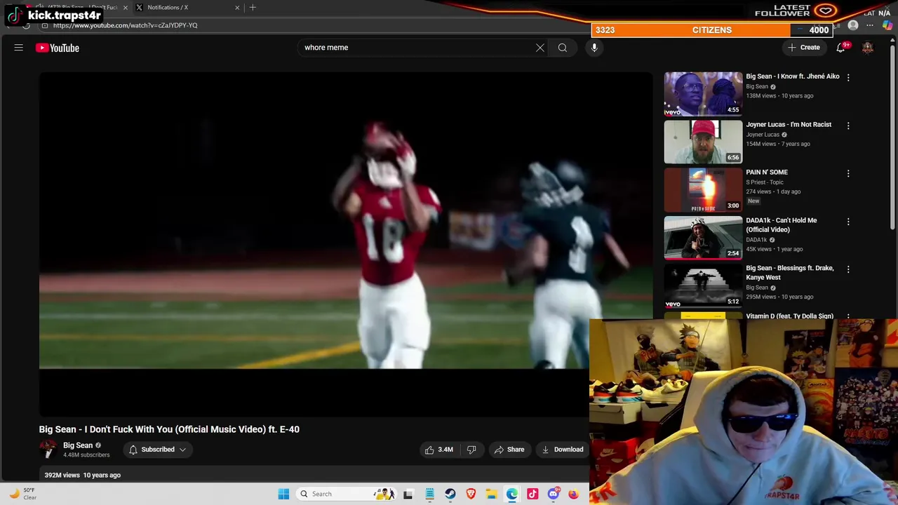Open TikTok app from the taskbar
Screen dimensions: 898x505
point(532,494)
